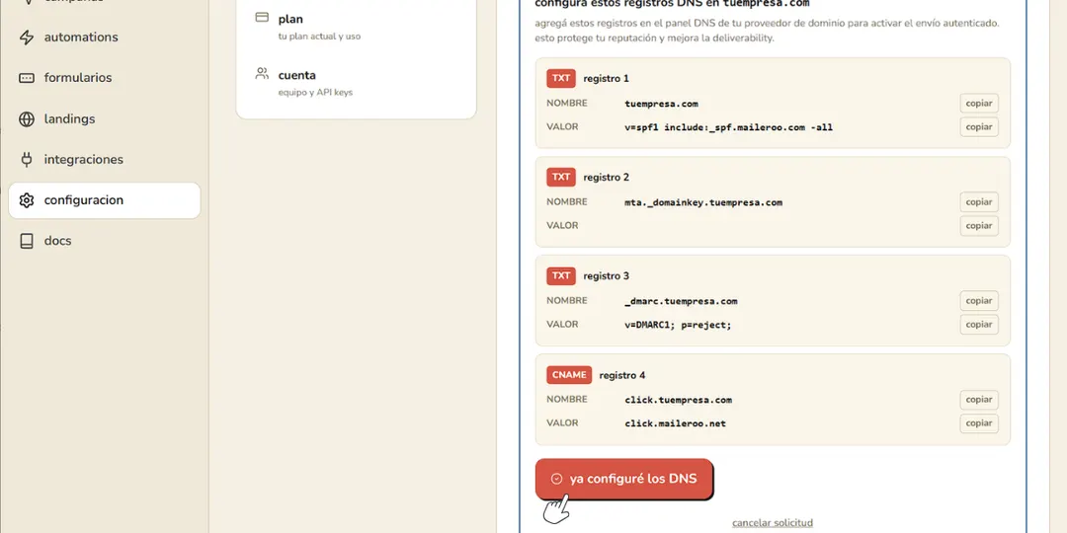
Task: Copy NOMBRE value of registro 1
Action: [979, 104]
